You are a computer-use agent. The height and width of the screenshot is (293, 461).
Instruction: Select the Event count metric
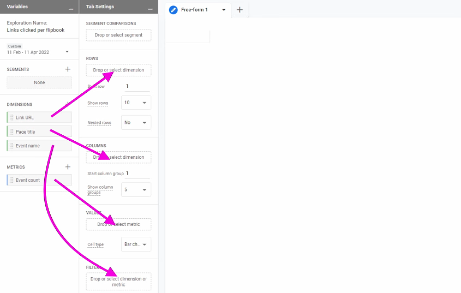tap(39, 180)
